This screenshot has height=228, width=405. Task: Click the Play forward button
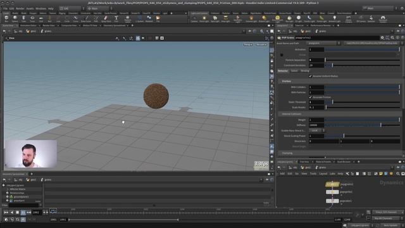pos(23,212)
